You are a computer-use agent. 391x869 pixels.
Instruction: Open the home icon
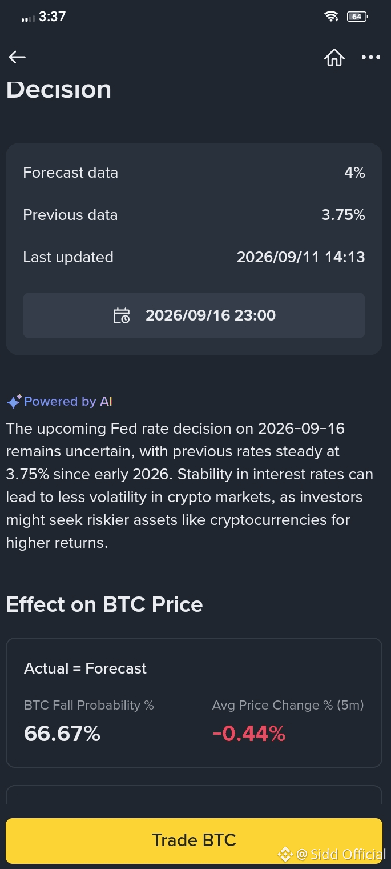(334, 57)
